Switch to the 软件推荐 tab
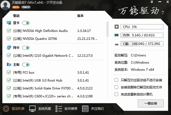This screenshot has height=115, width=171. tap(71, 109)
